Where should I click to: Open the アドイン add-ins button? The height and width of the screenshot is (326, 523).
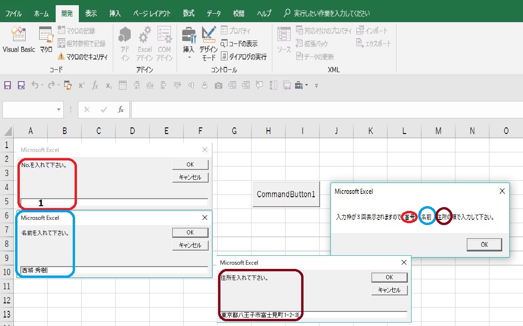point(125,44)
